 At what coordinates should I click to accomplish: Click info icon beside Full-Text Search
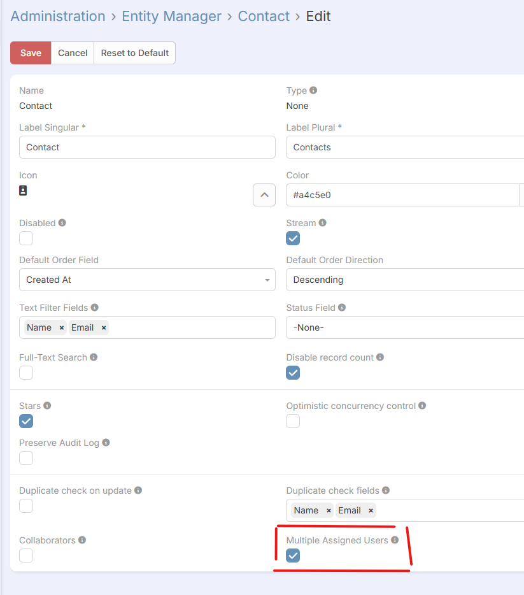[x=94, y=357]
